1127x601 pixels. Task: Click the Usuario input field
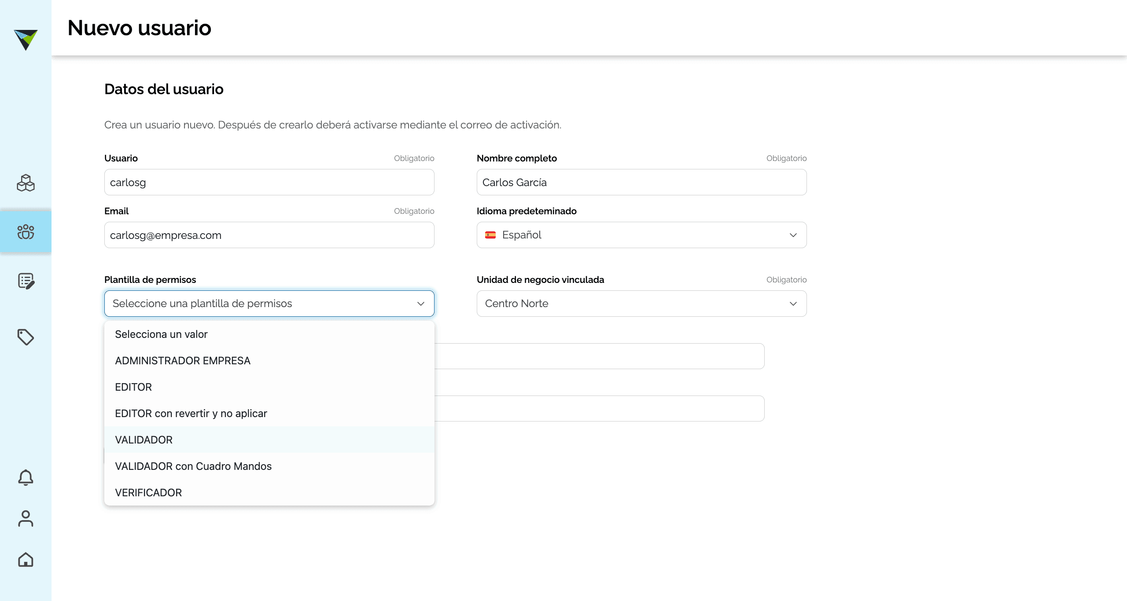tap(269, 182)
